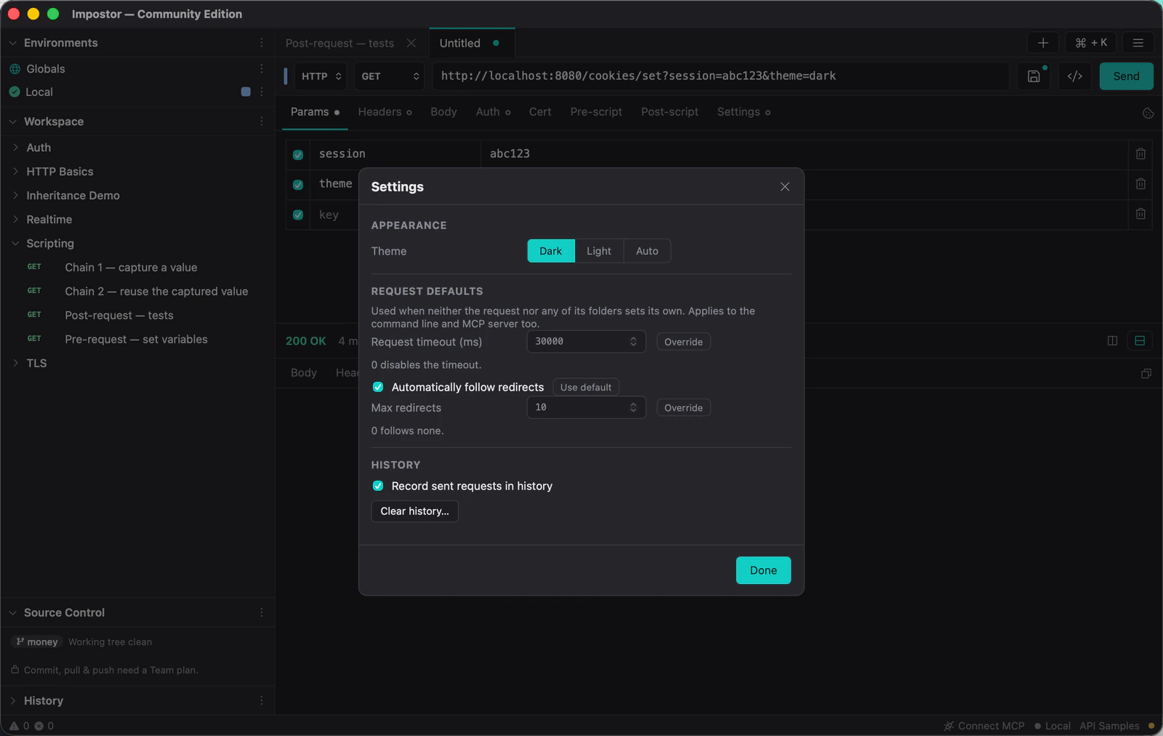This screenshot has height=736, width=1163.
Task: Click the save request icon
Action: [x=1034, y=76]
